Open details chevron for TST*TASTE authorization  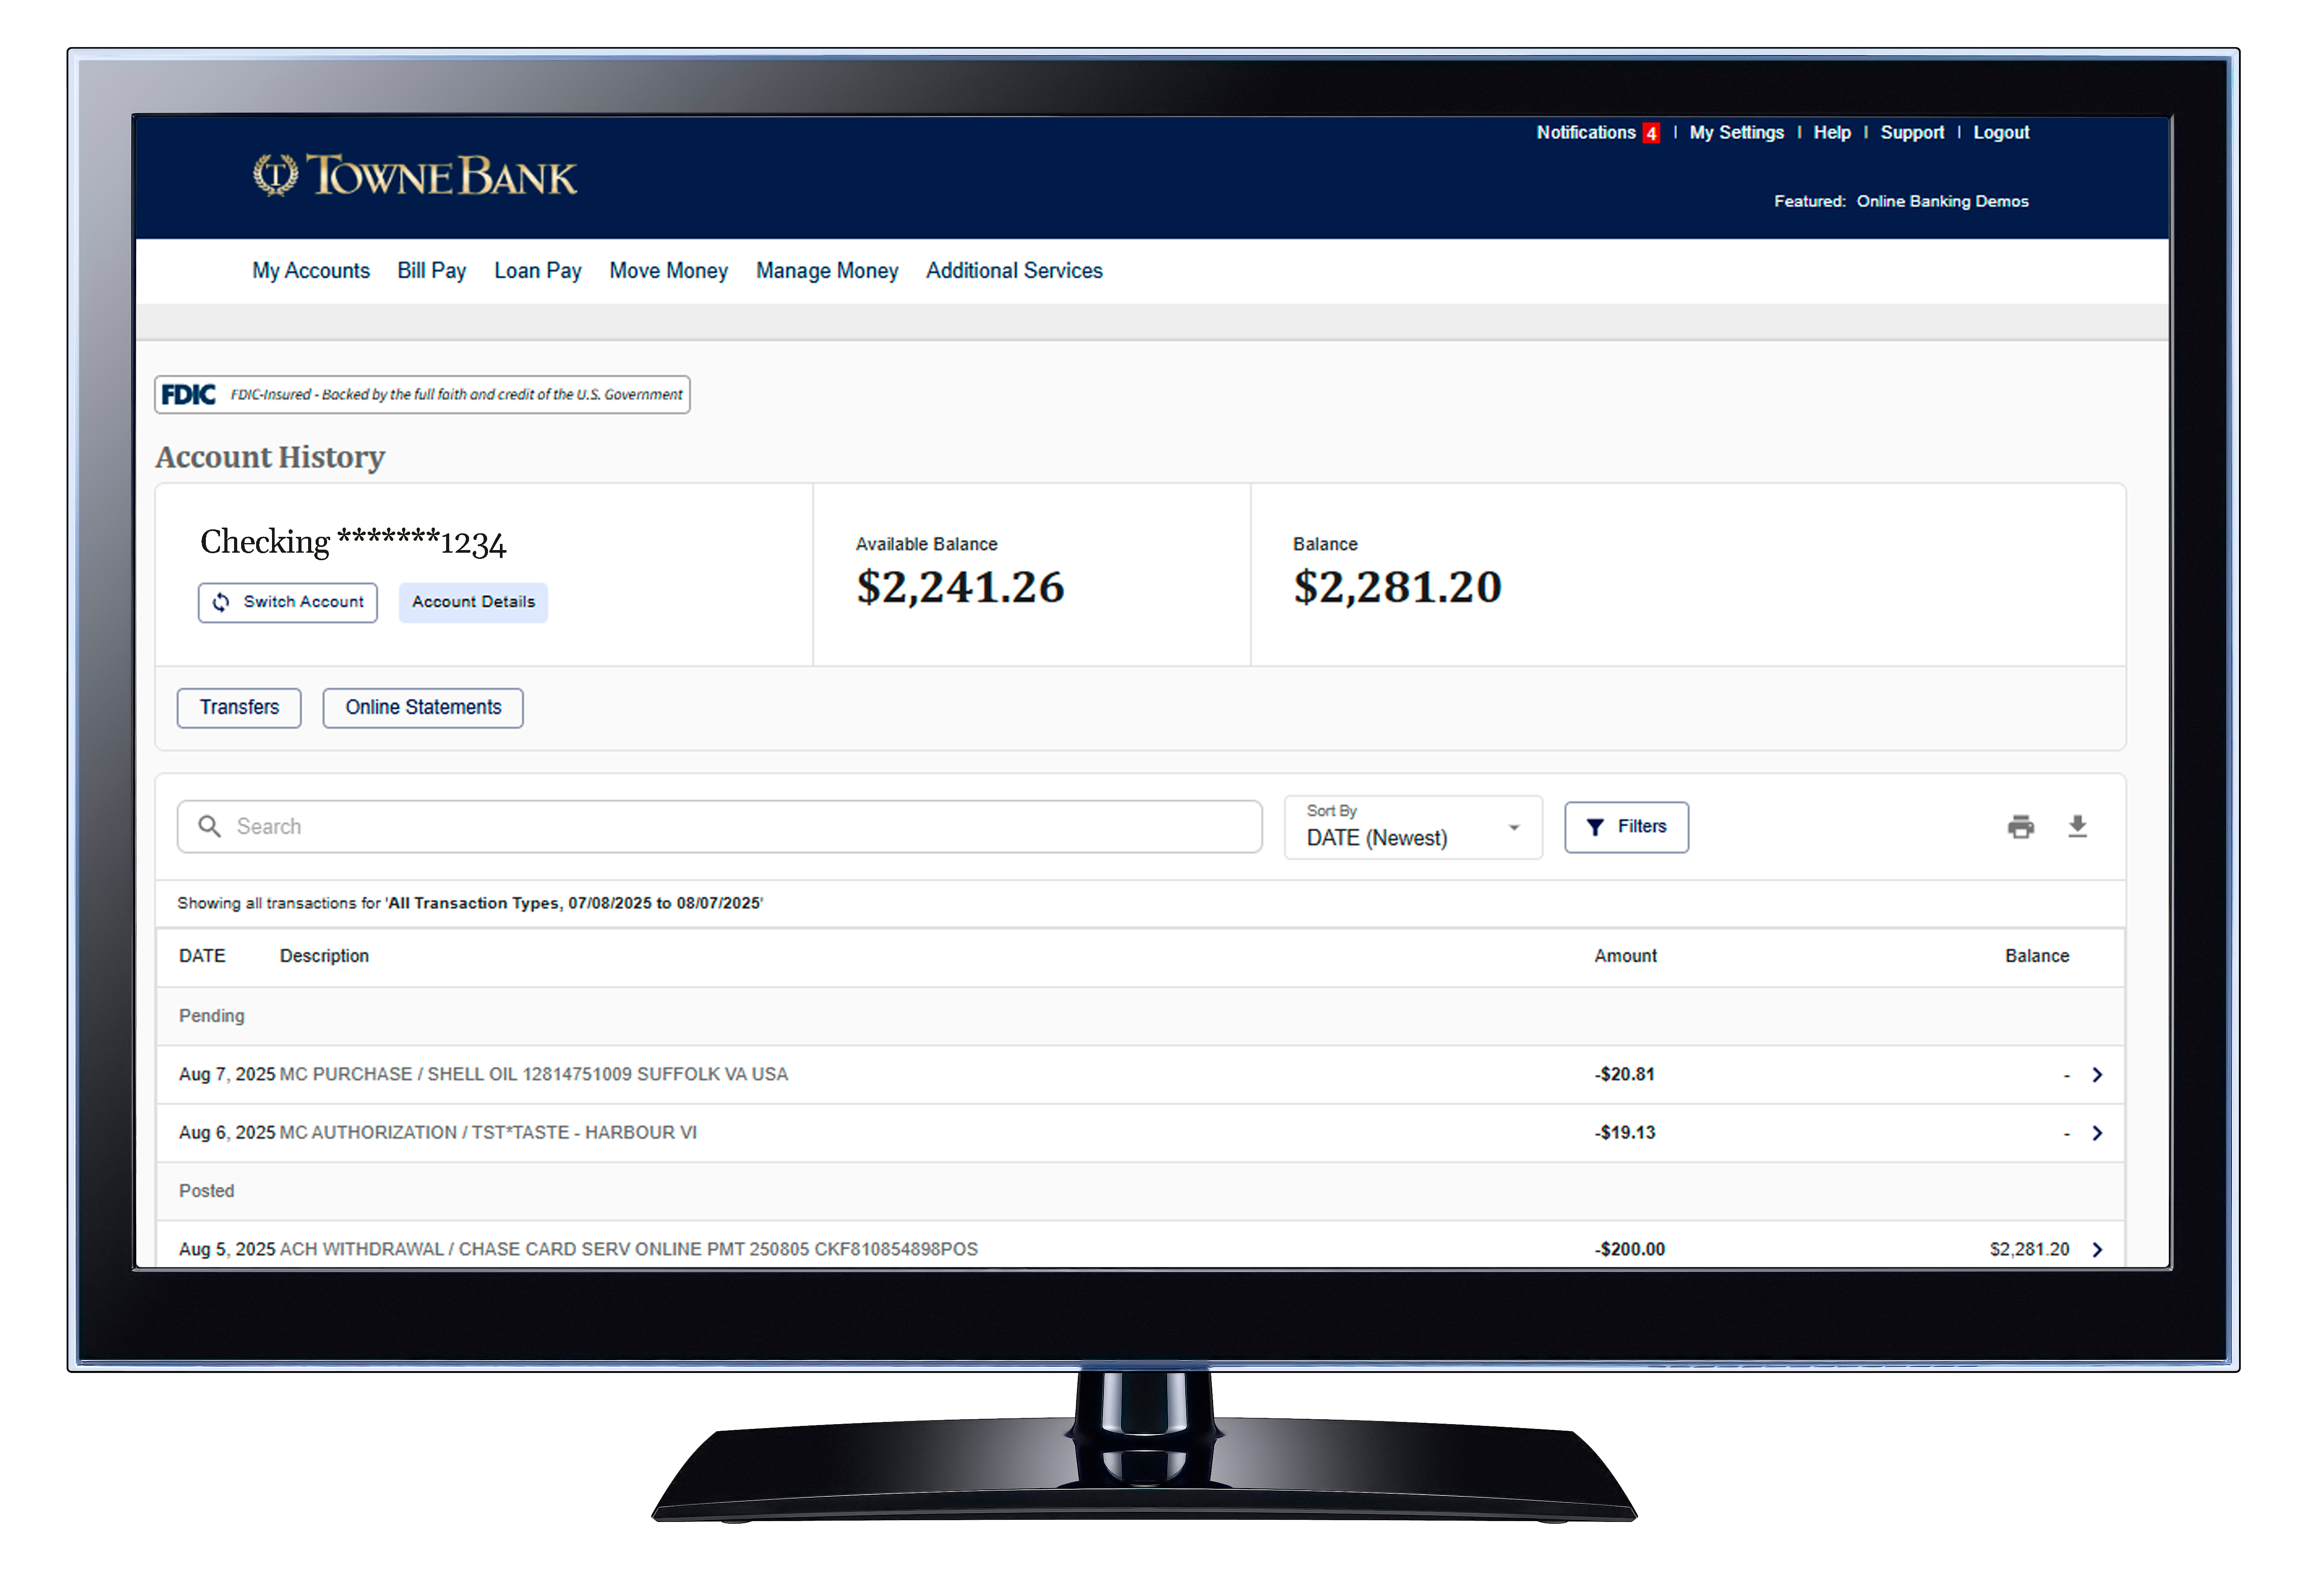click(2097, 1133)
